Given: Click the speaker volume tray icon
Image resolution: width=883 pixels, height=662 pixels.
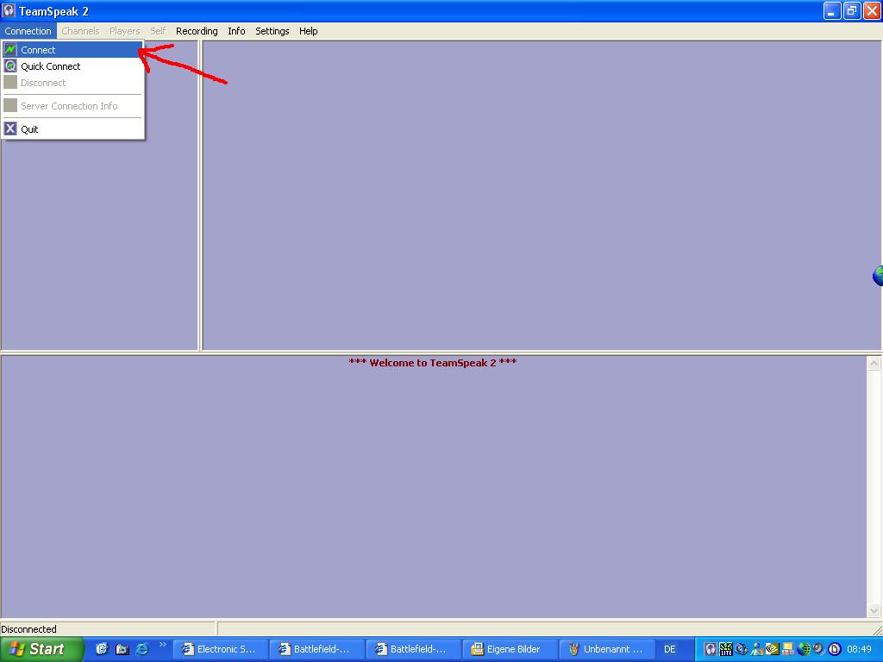Looking at the screenshot, I should (819, 649).
